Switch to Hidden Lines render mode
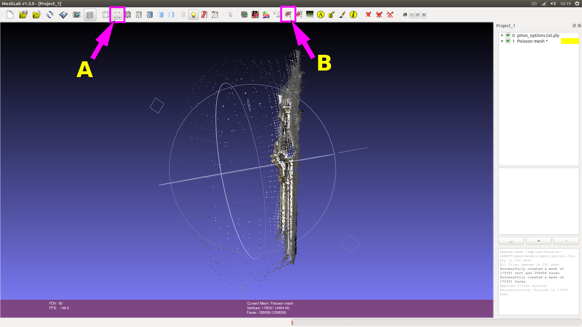This screenshot has width=582, height=327. click(139, 15)
